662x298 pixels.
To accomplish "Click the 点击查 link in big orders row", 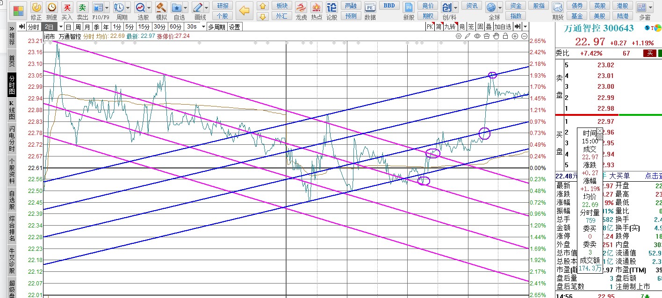I will pos(653,176).
